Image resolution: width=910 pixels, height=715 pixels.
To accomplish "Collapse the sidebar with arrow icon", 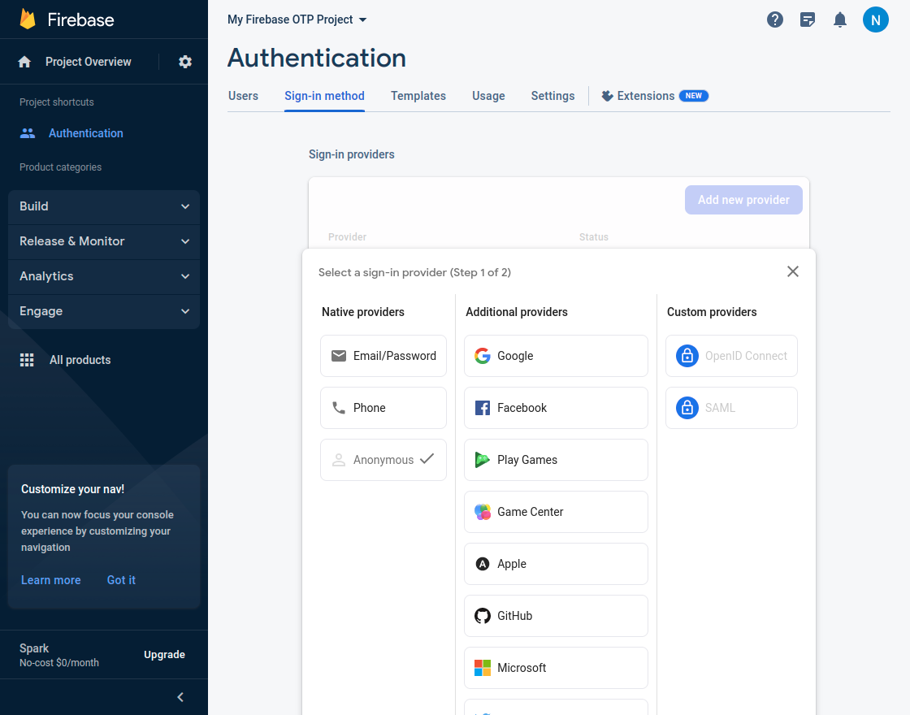I will pos(180,697).
